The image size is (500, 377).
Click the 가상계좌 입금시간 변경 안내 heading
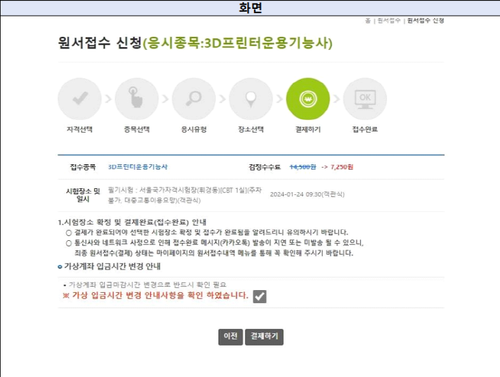click(112, 266)
